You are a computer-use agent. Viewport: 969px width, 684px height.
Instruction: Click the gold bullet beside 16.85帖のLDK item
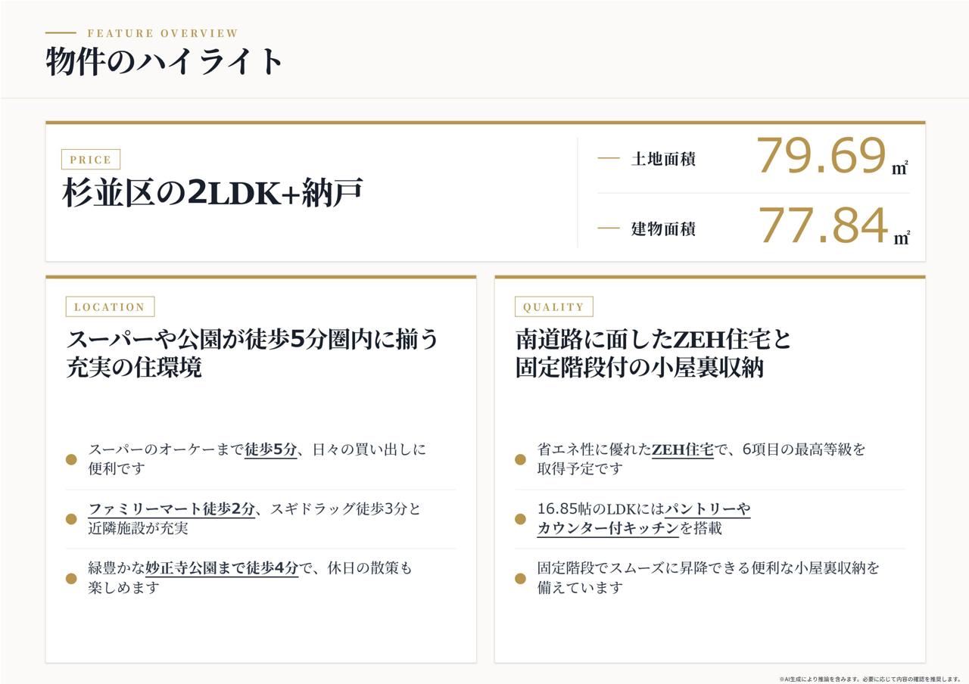pos(520,519)
